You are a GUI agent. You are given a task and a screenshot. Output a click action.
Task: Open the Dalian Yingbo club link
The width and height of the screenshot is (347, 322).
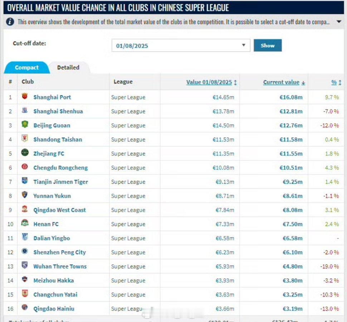52,238
